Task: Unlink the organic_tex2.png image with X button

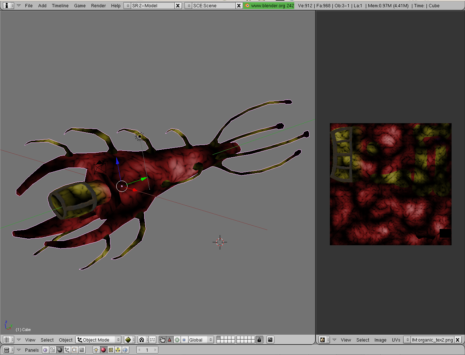Action: tap(458, 340)
